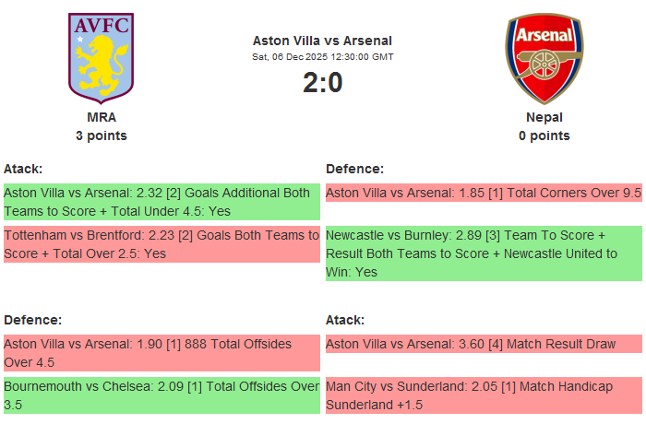The width and height of the screenshot is (646, 424).
Task: Select the MRA player name
Action: tap(102, 117)
